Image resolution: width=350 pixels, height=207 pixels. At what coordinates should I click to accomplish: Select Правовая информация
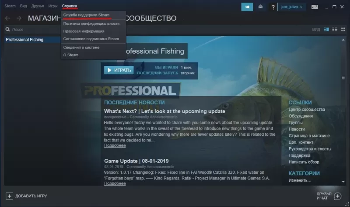coord(84,31)
